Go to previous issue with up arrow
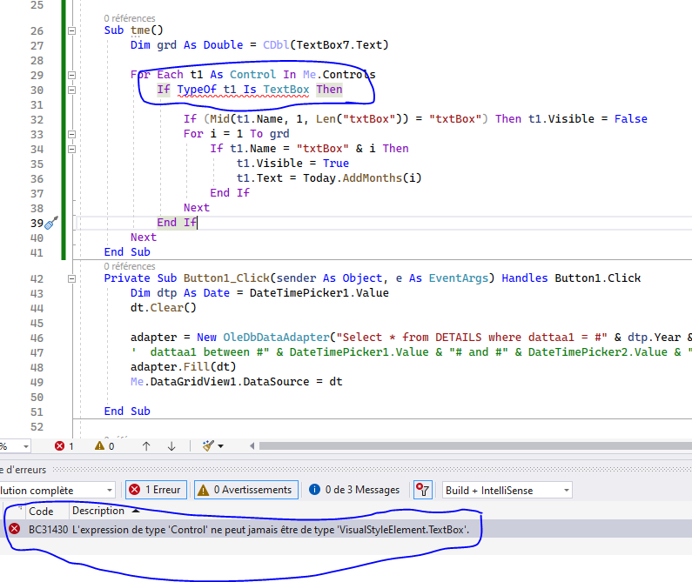The width and height of the screenshot is (692, 582). pos(146,446)
